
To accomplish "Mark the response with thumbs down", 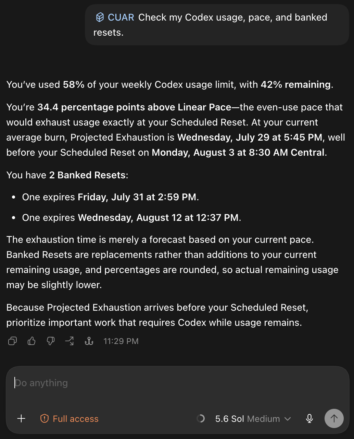I will (x=51, y=341).
